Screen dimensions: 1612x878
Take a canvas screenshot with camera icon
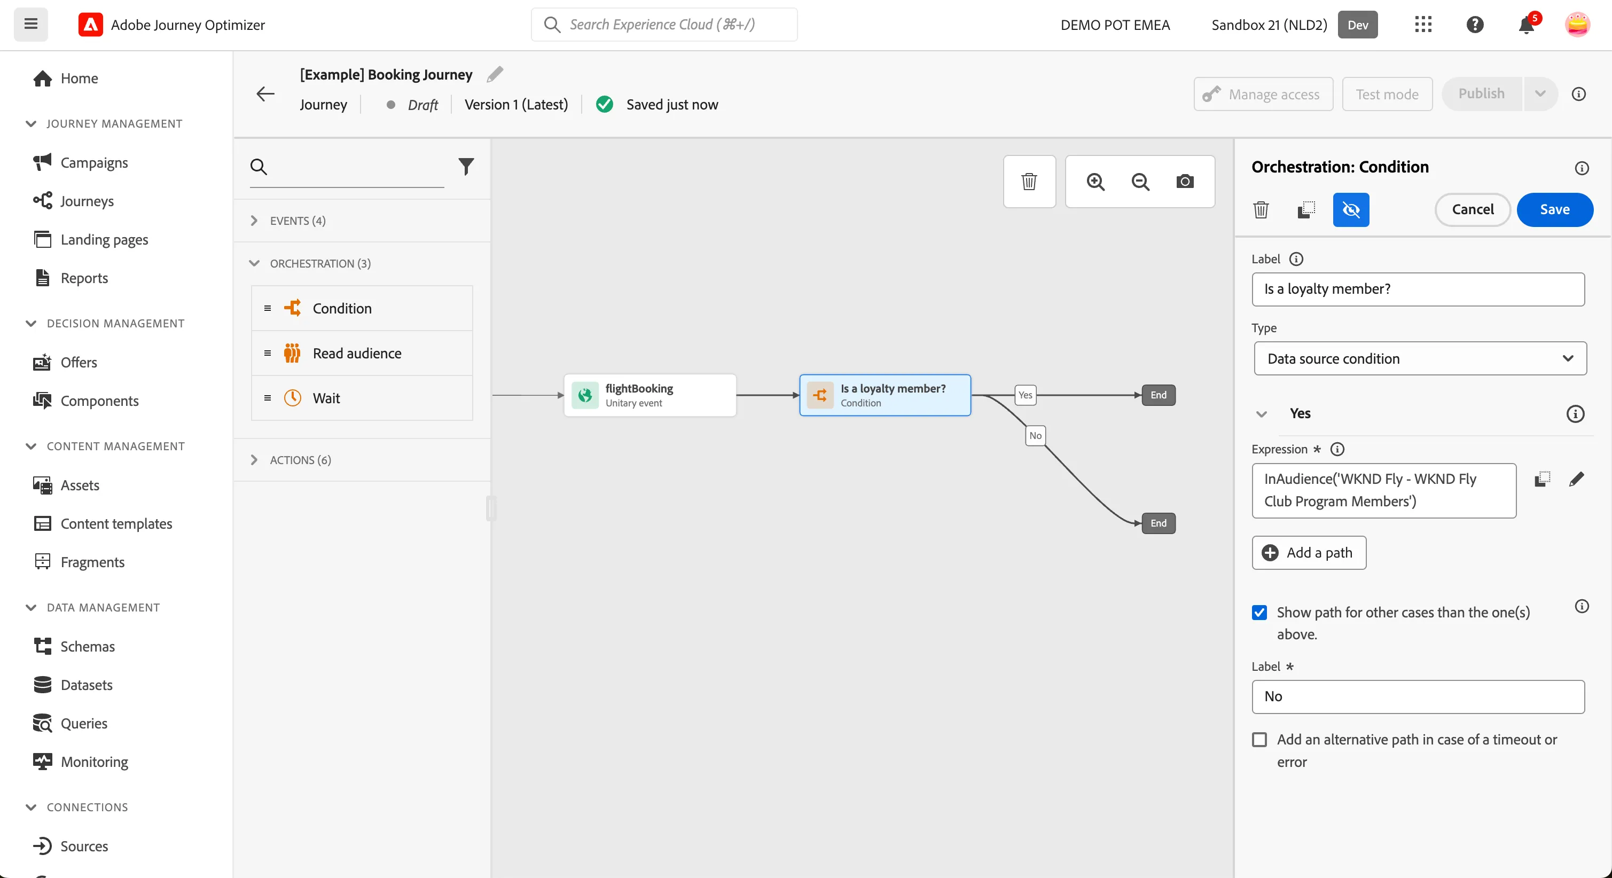coord(1185,182)
